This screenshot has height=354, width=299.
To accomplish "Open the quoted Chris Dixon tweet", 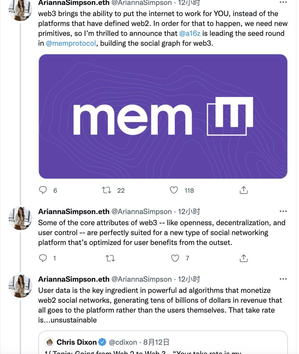I will (x=163, y=342).
